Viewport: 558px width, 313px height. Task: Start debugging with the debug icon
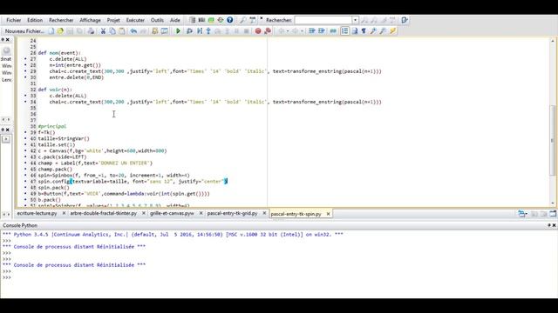click(189, 31)
